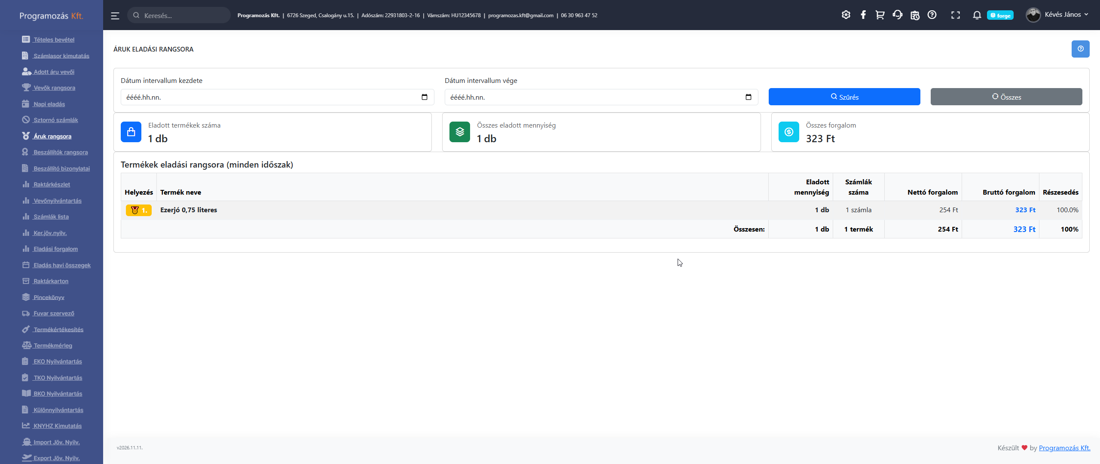1100x464 pixels.
Task: Open calendar picker for end date
Action: pyautogui.click(x=748, y=97)
